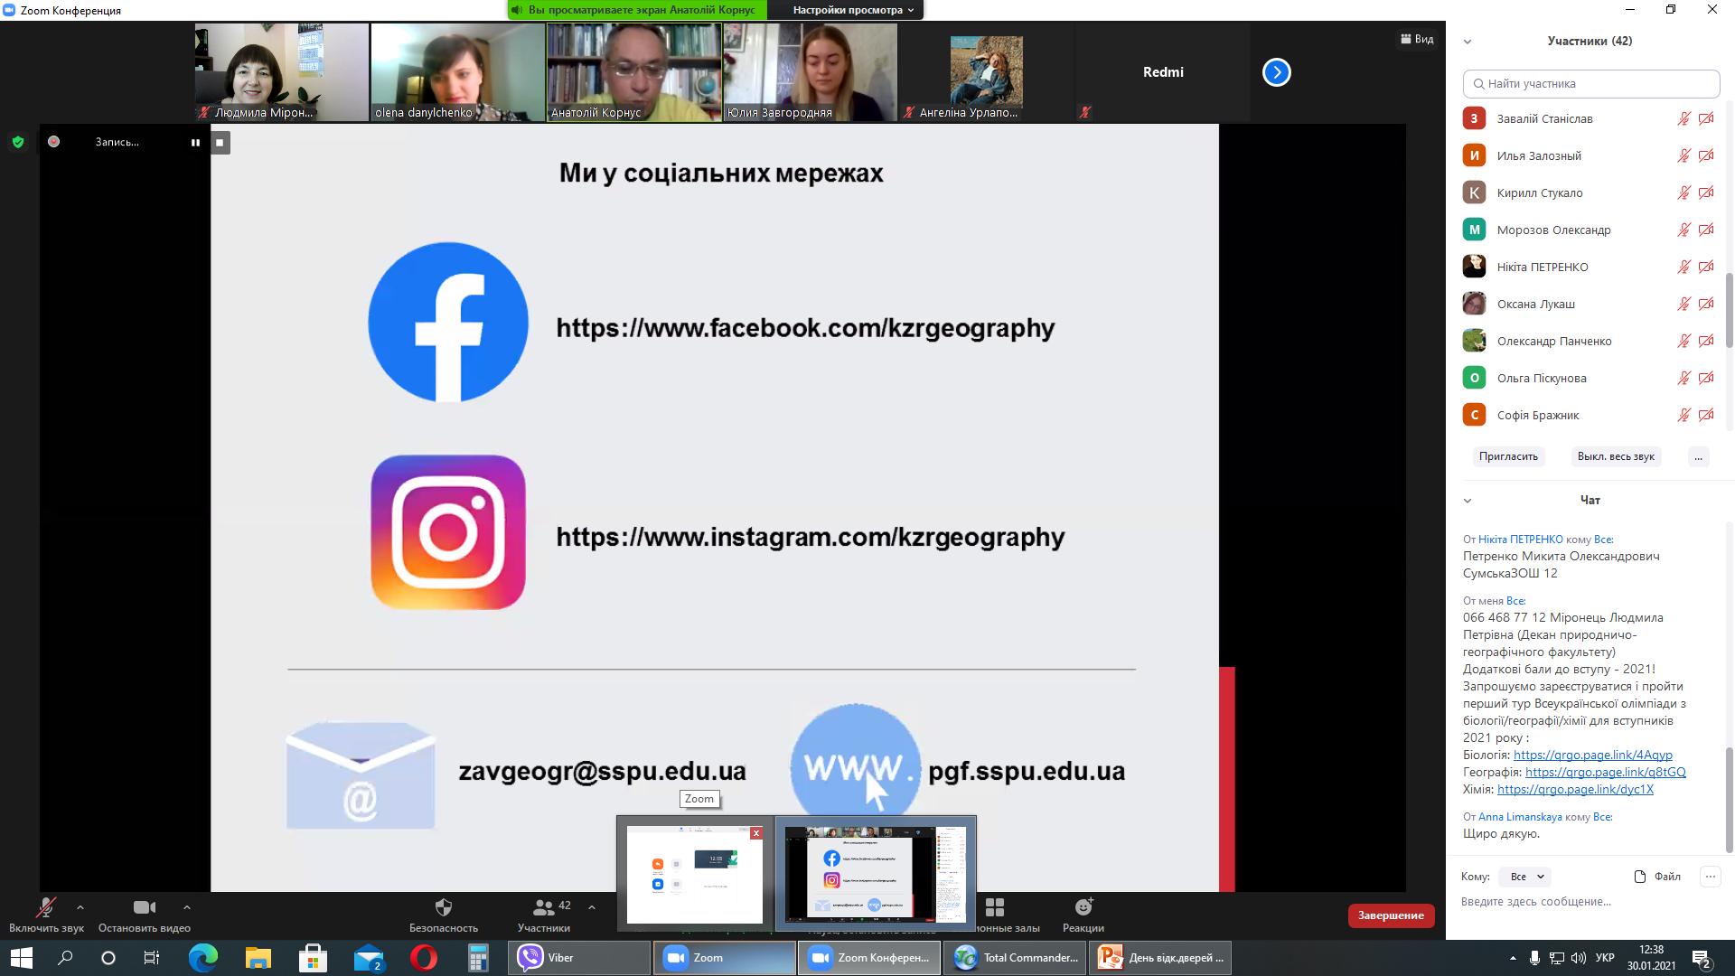
Task: Open Viber from the taskbar
Action: (x=579, y=958)
